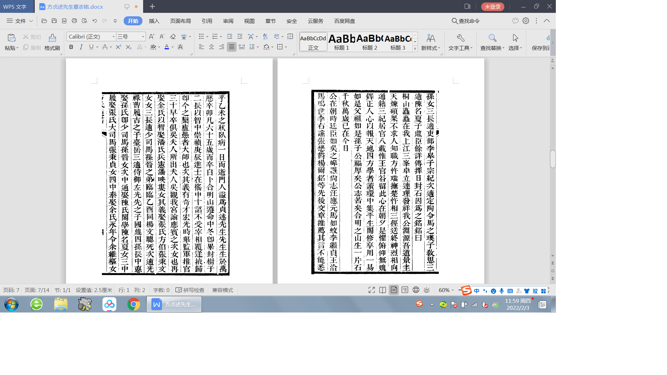Click the font color swatch
Viewport: 667px width, 375px height.
click(167, 47)
